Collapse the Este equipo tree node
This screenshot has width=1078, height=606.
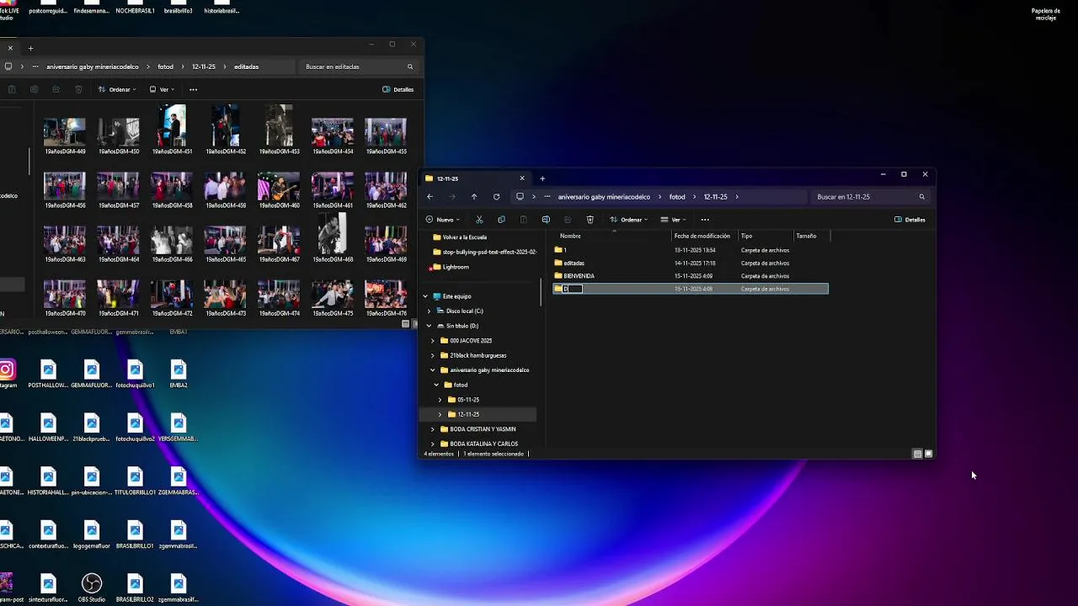426,296
